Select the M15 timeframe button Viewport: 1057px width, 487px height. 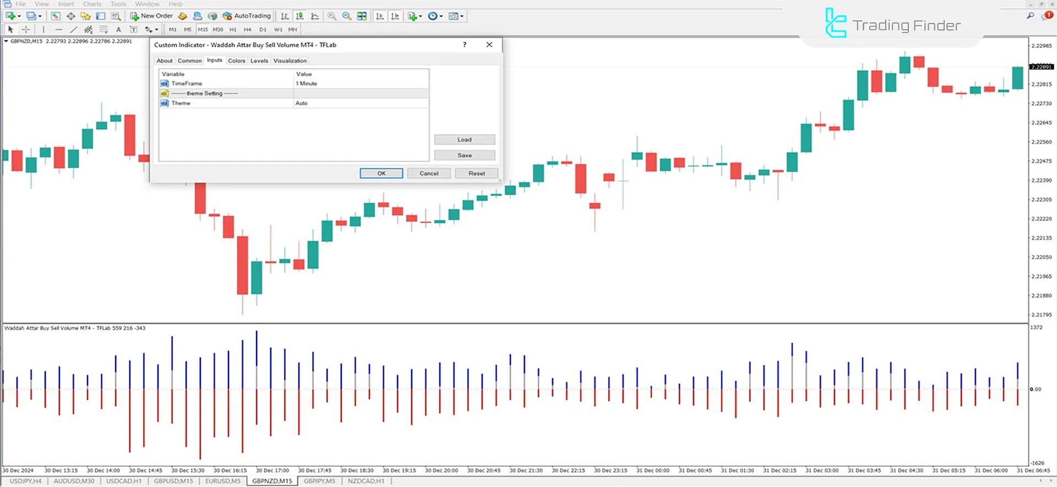[203, 30]
